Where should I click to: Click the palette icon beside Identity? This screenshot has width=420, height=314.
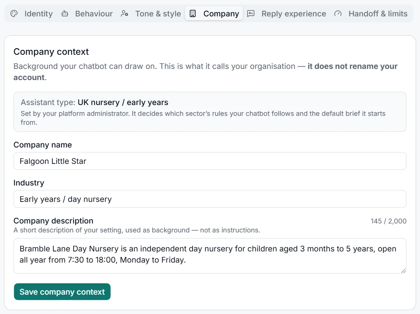[14, 13]
